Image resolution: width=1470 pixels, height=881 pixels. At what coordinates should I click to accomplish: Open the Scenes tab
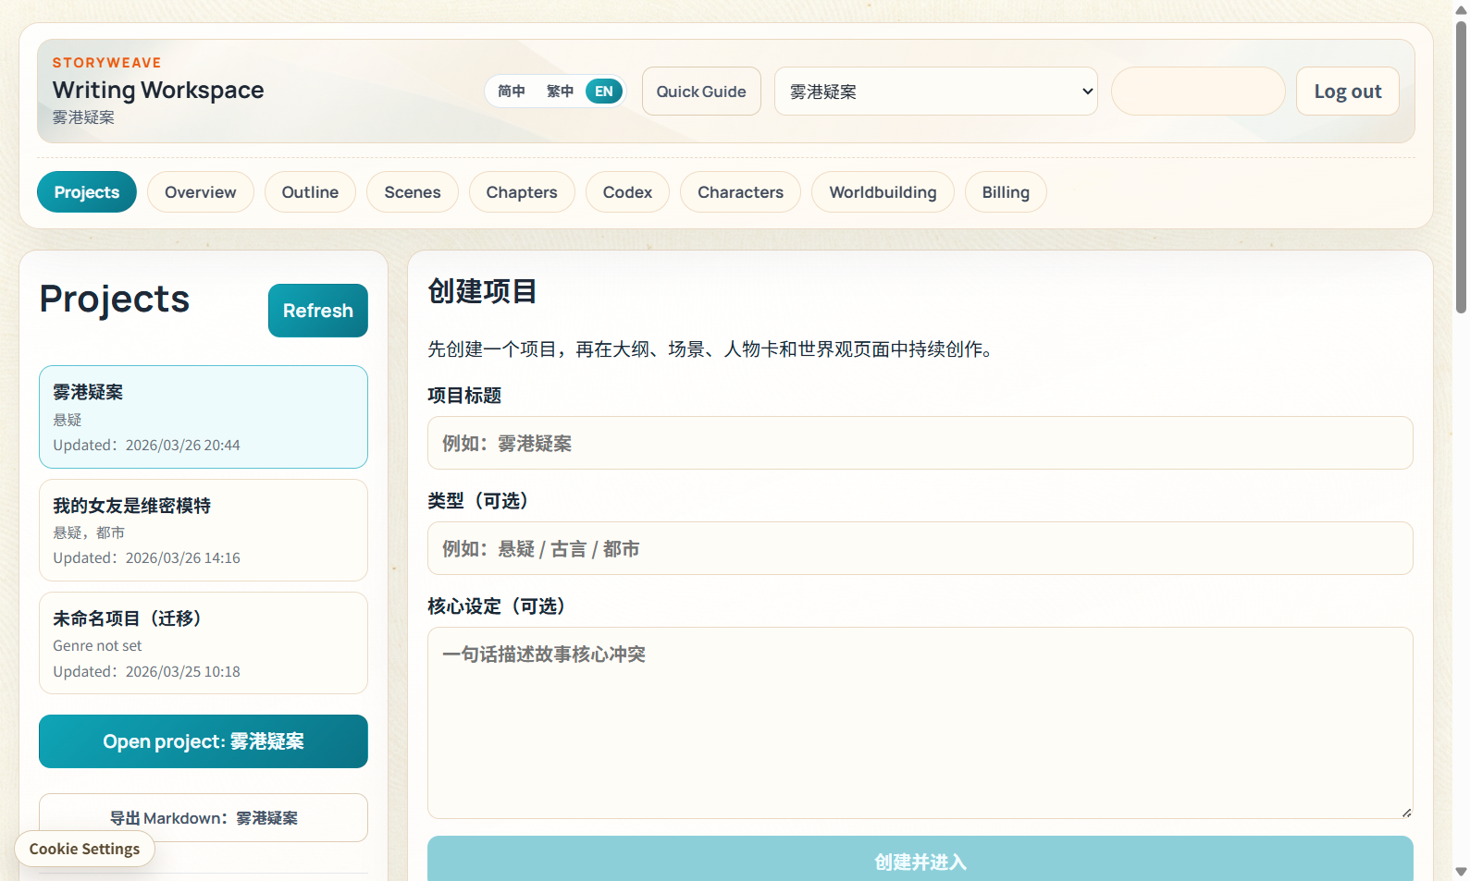(413, 191)
